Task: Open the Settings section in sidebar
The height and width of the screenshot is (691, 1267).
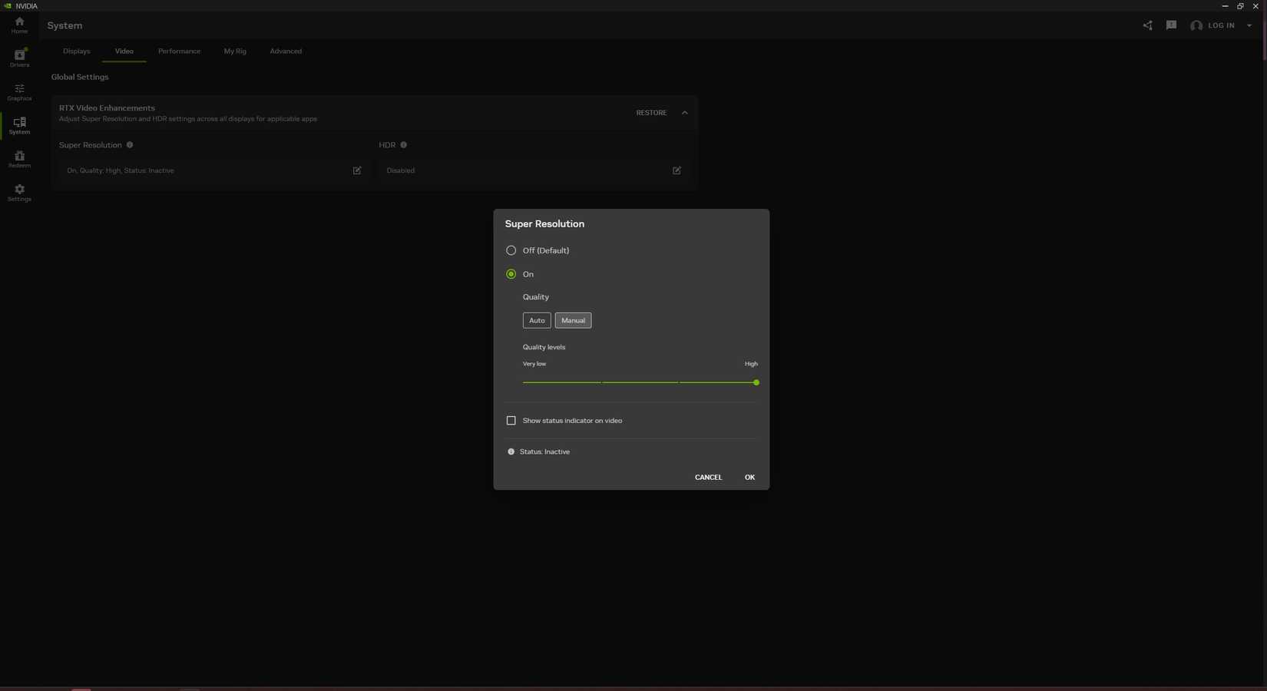Action: click(x=19, y=193)
